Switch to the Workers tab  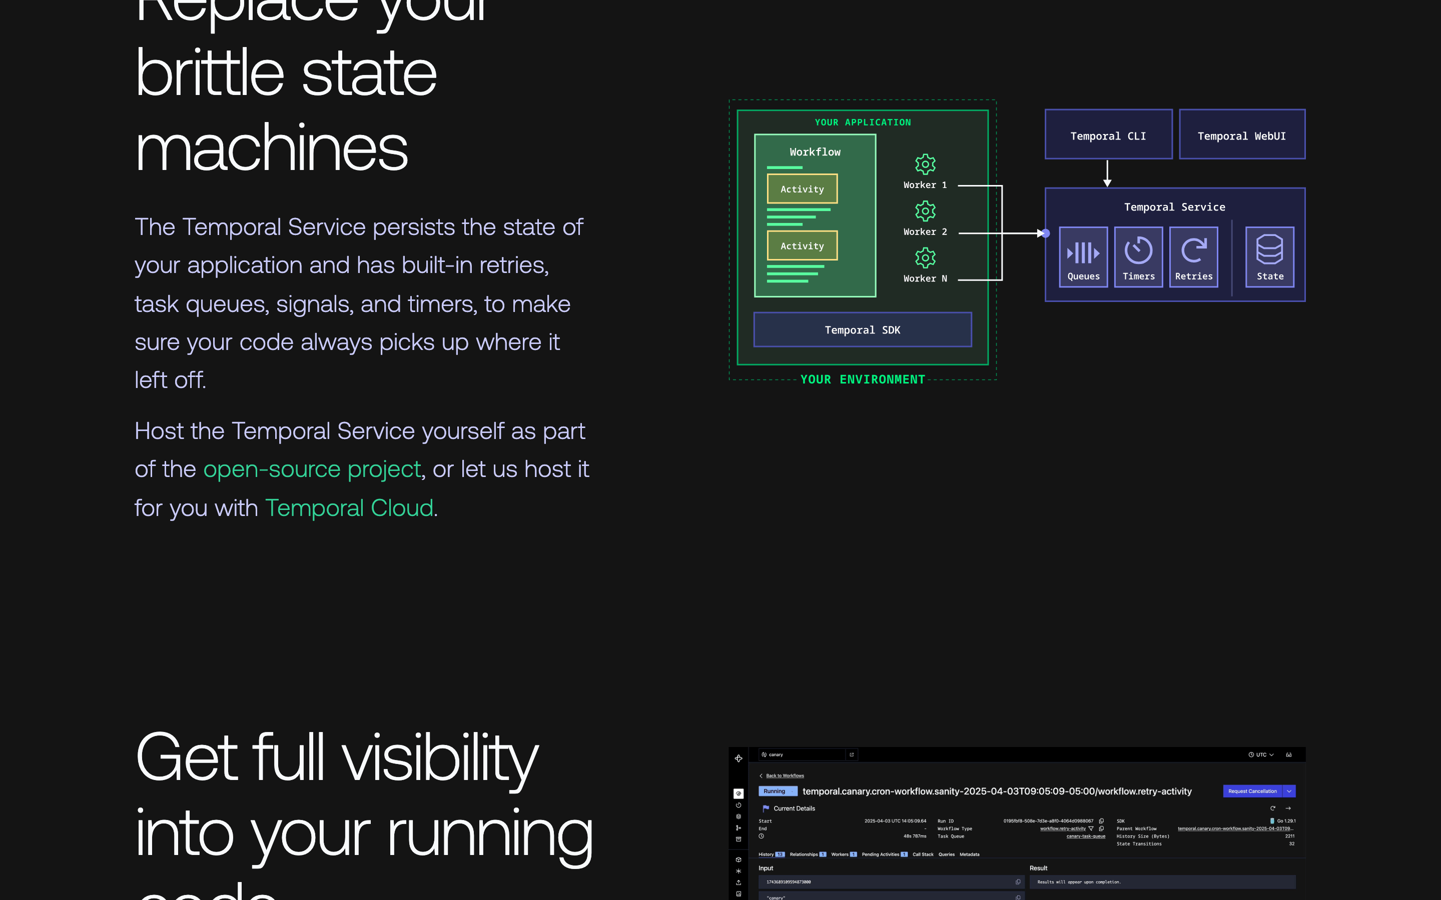tap(844, 854)
